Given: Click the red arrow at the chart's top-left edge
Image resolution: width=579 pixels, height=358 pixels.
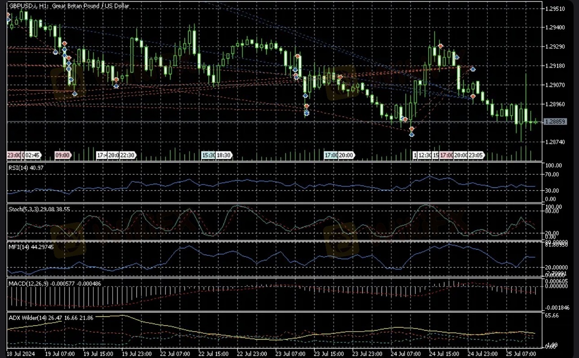Looking at the screenshot, I should (x=8, y=15).
